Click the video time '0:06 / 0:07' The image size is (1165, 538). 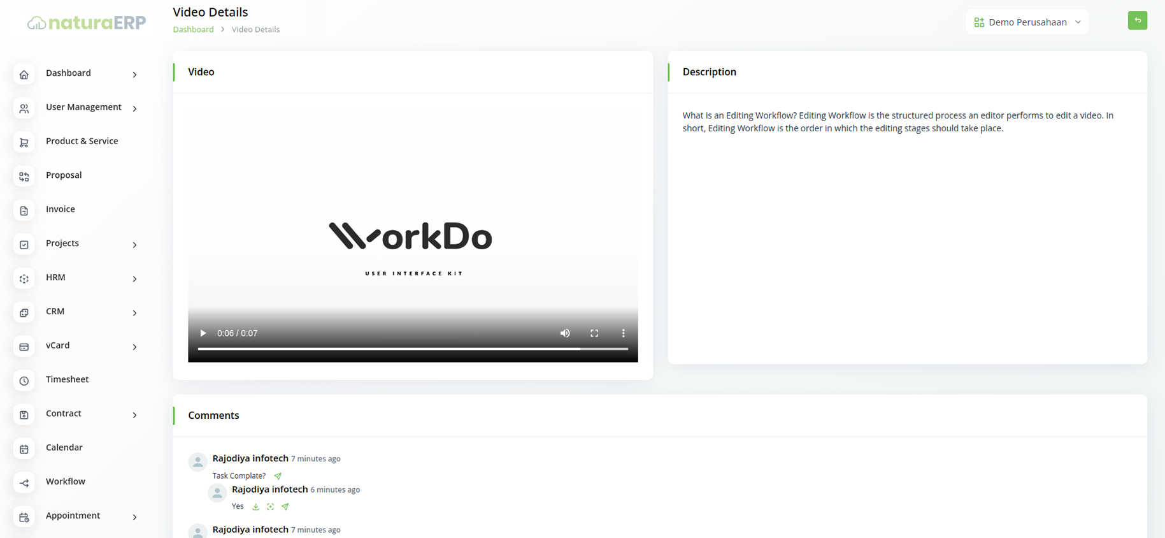pos(237,333)
